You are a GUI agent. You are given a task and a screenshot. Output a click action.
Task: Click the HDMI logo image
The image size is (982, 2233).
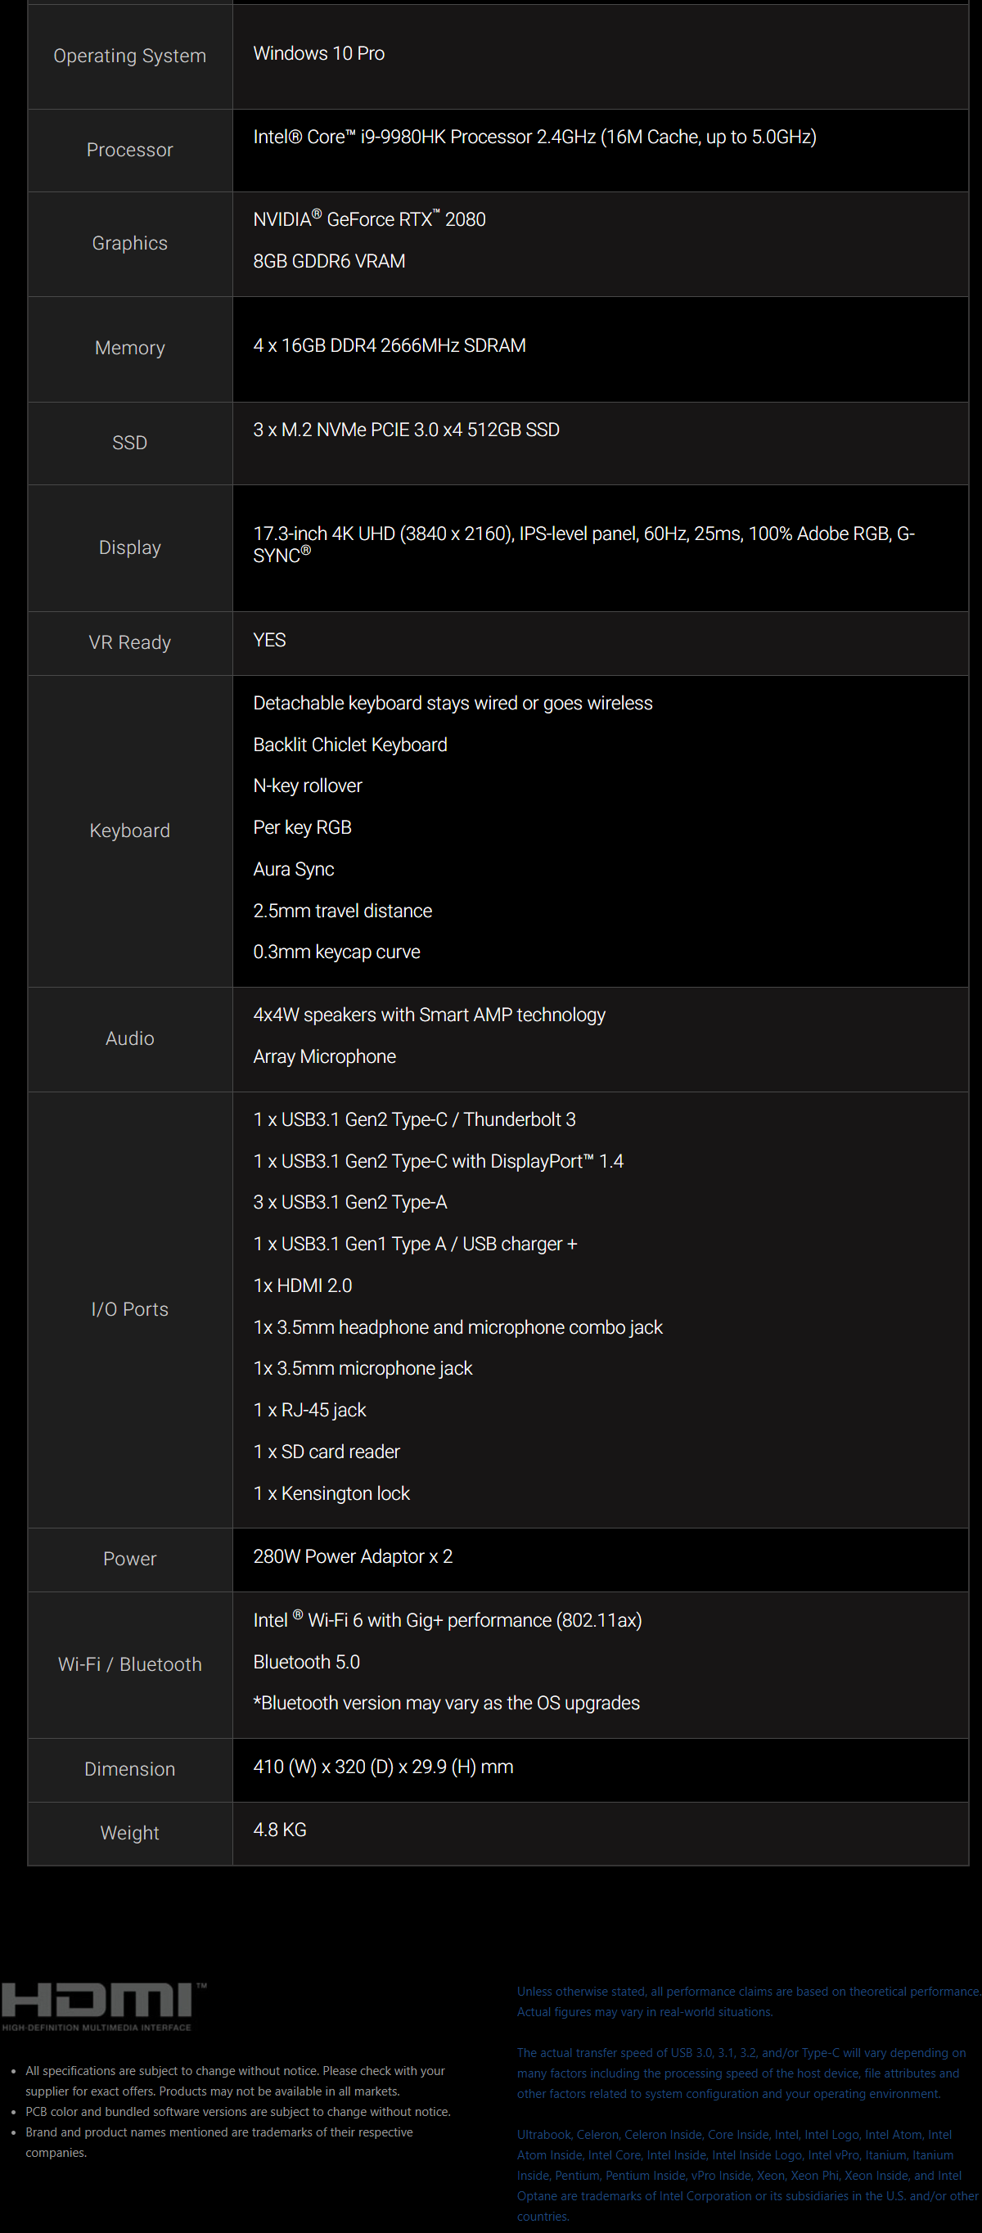pyautogui.click(x=104, y=2006)
